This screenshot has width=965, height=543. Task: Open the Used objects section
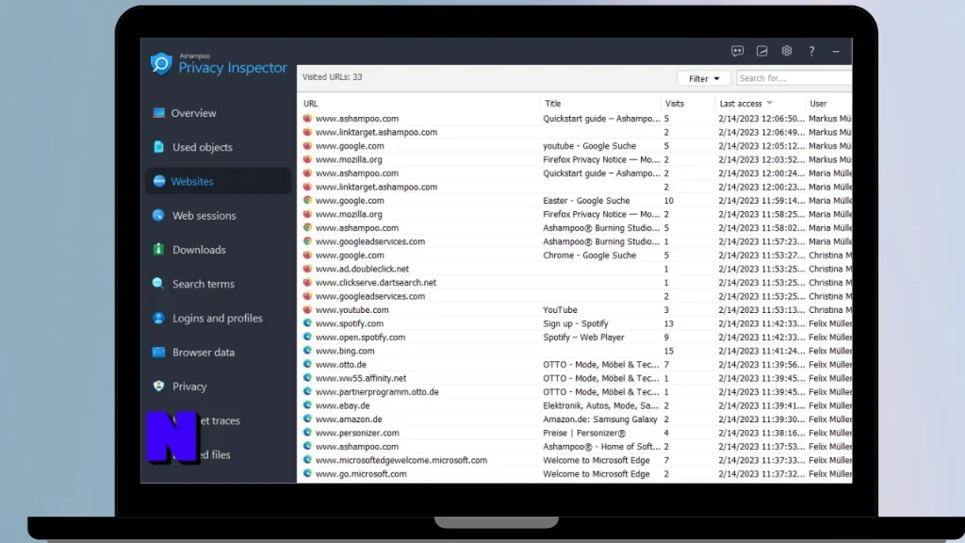219,147
